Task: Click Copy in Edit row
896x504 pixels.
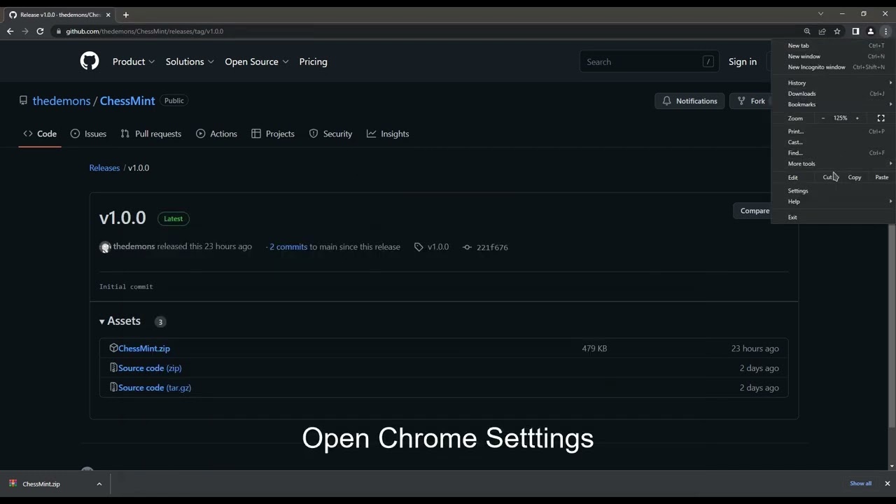Action: coord(855,177)
